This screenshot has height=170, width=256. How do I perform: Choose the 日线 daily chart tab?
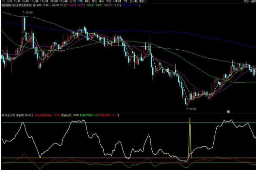pyautogui.click(x=80, y=1)
